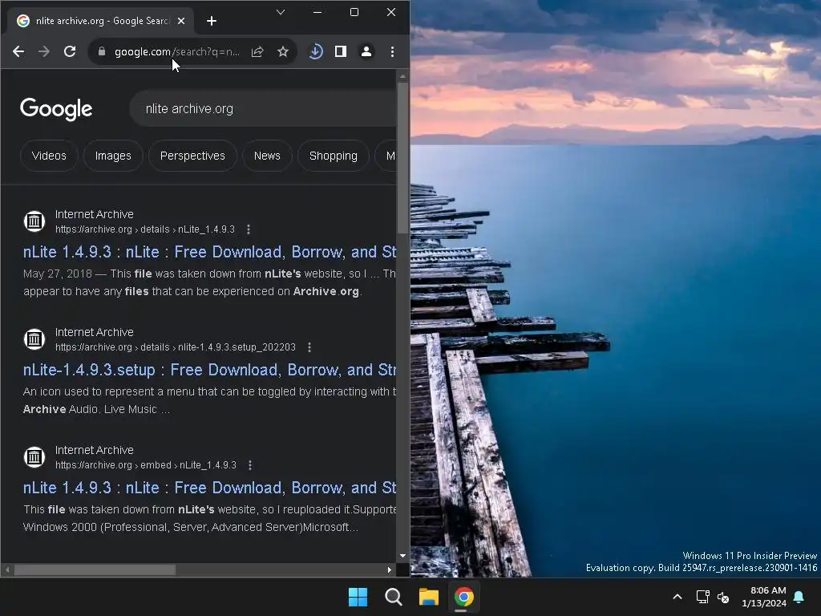Click the archive.org › details › nLite_1.4.9.3 URL
This screenshot has width=821, height=616.
145,229
